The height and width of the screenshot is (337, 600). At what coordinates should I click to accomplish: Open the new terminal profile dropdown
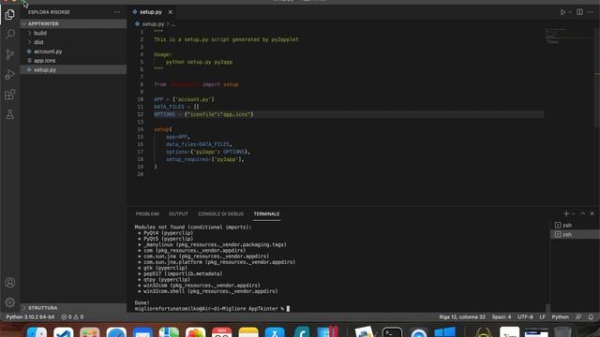tap(573, 214)
